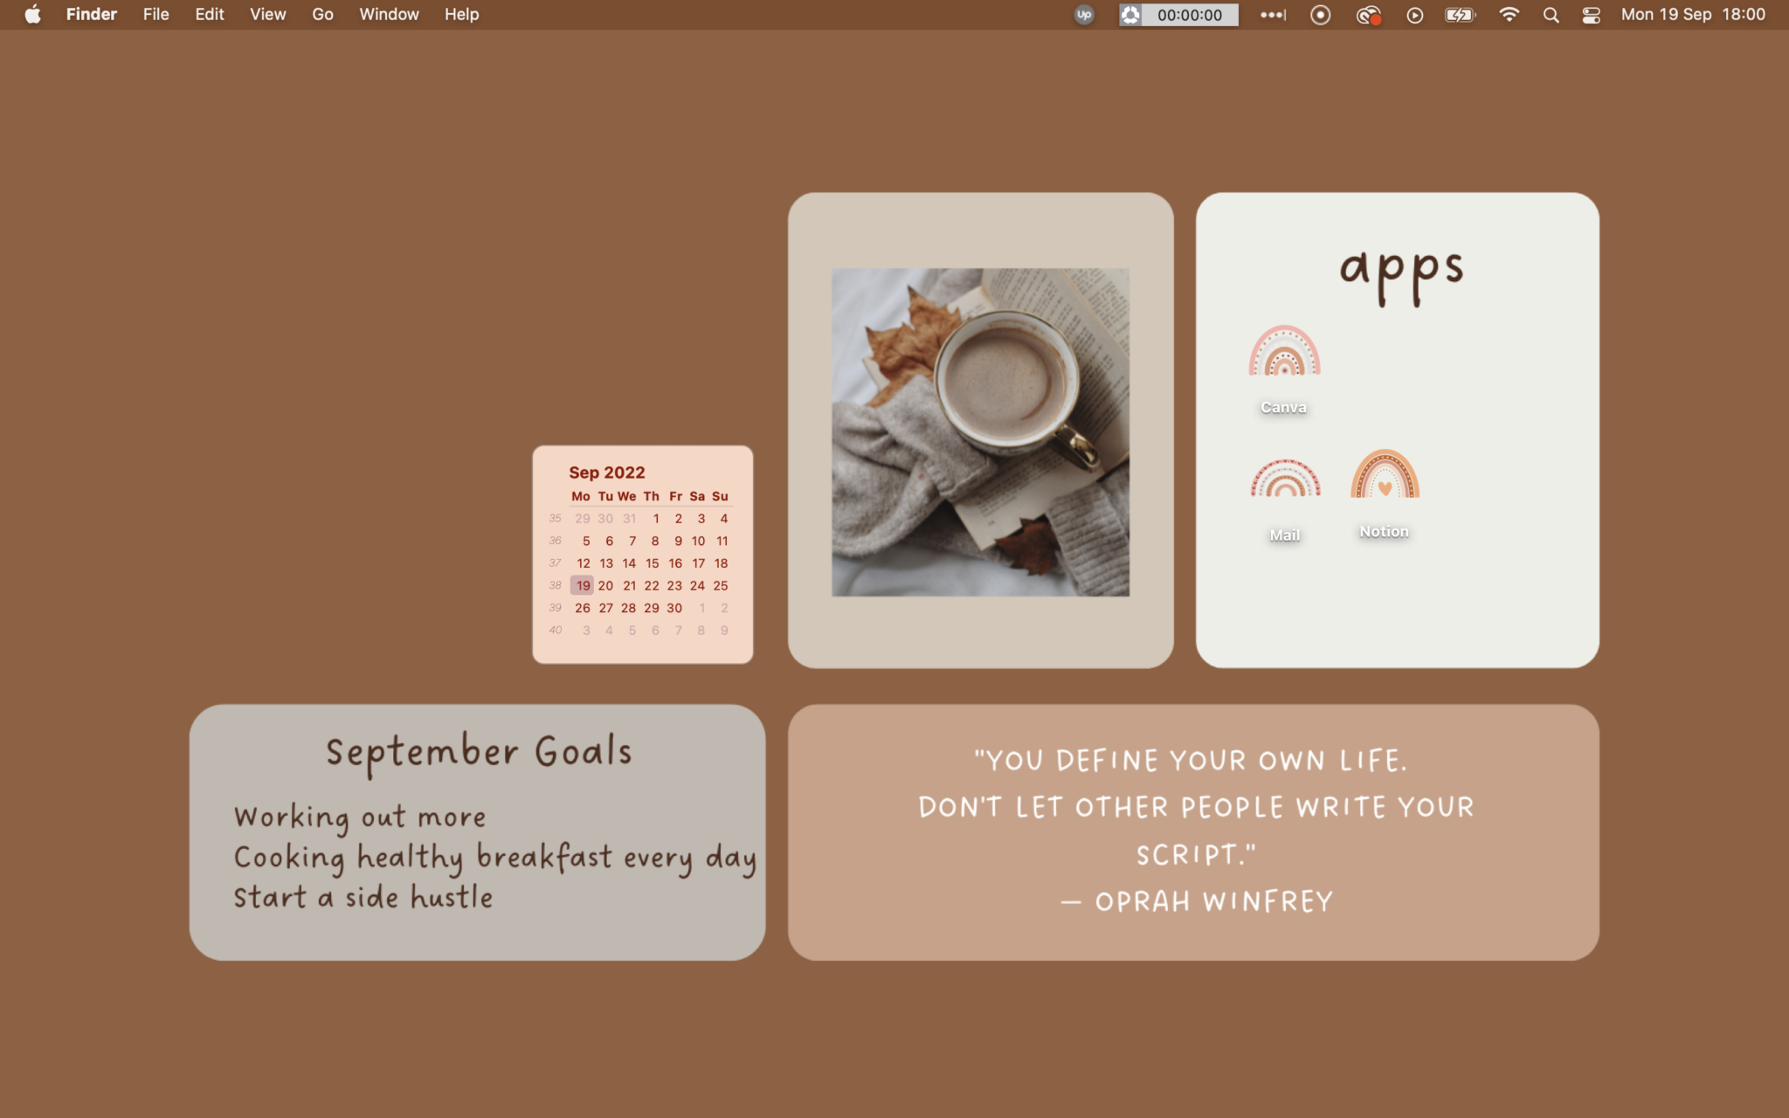Open the Go menu in Finder
1789x1118 pixels.
321,14
